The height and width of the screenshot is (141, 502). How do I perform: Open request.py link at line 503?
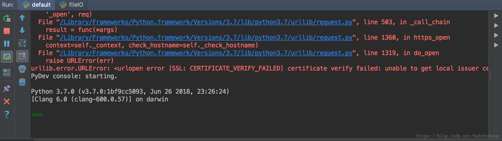[206, 22]
